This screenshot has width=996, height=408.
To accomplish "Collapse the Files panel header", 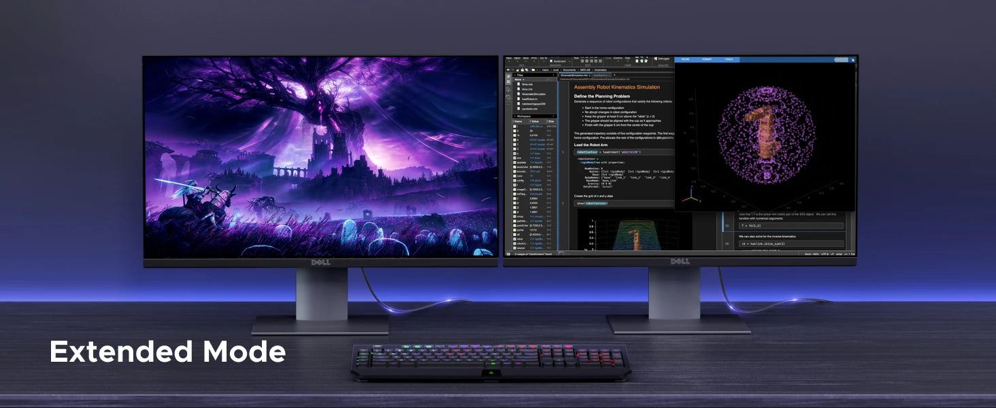I will (x=515, y=75).
